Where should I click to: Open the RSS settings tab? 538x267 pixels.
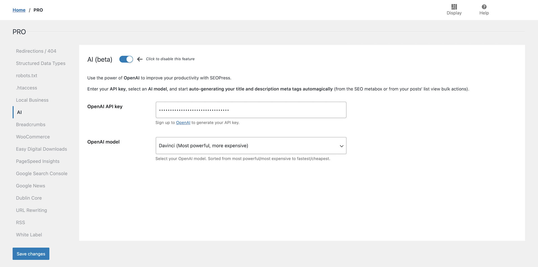click(x=20, y=222)
